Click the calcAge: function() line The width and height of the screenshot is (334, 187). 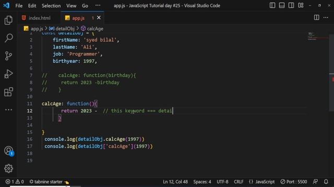point(69,104)
